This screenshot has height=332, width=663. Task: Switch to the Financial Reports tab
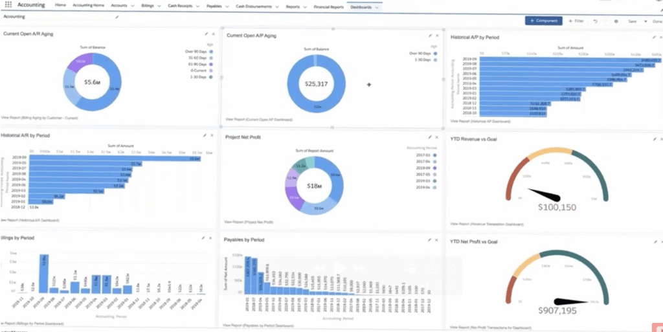pos(328,5)
